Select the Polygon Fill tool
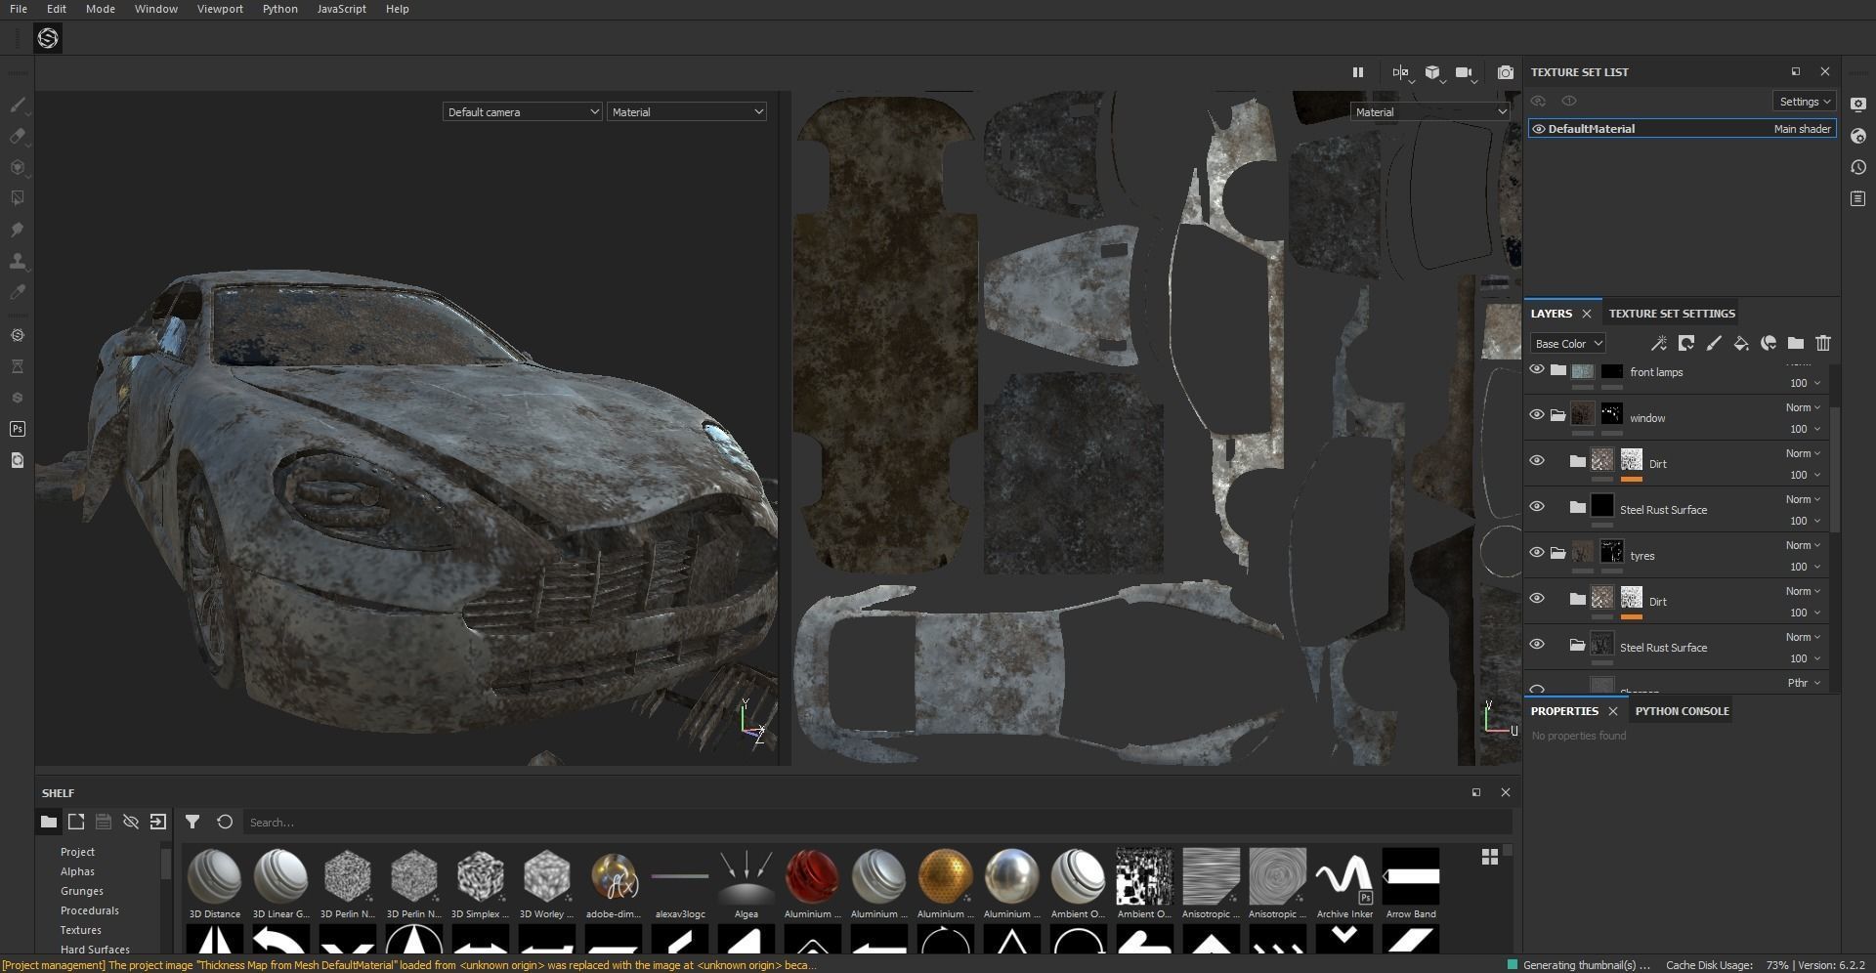The width and height of the screenshot is (1876, 973). (x=18, y=198)
